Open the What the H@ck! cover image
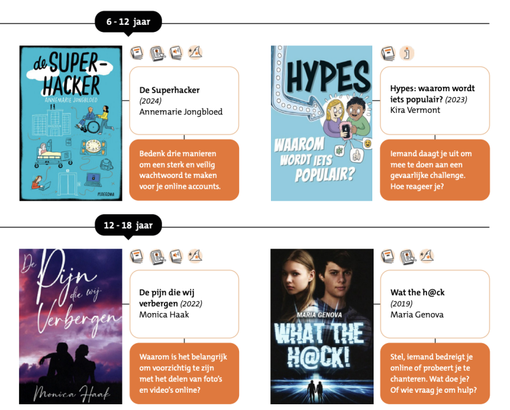Screen dimensions: 510x410 click(x=322, y=326)
